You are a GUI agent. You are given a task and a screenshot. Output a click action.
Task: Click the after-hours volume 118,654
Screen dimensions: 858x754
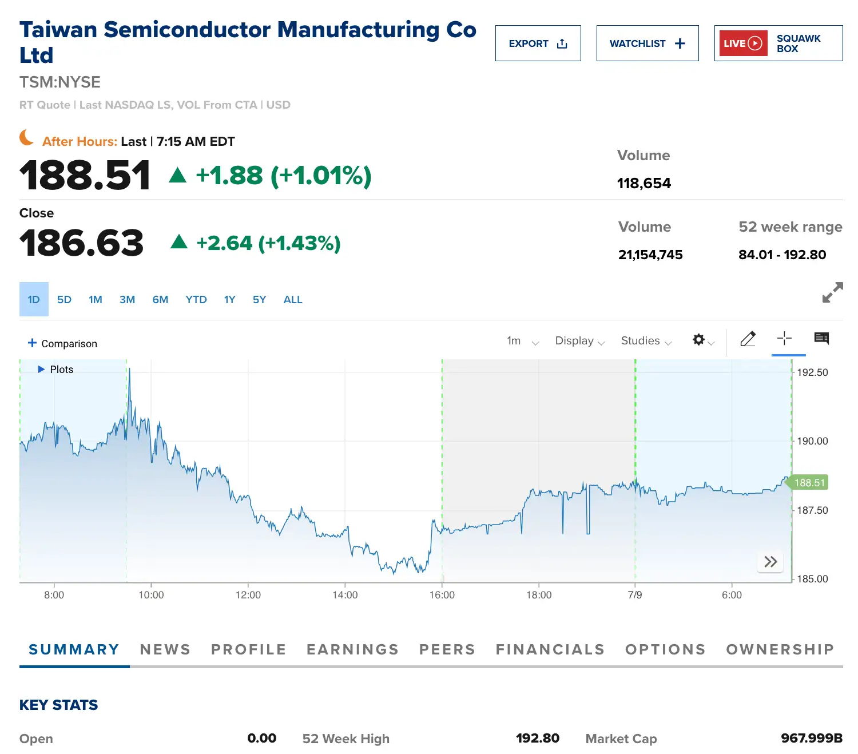pyautogui.click(x=643, y=183)
